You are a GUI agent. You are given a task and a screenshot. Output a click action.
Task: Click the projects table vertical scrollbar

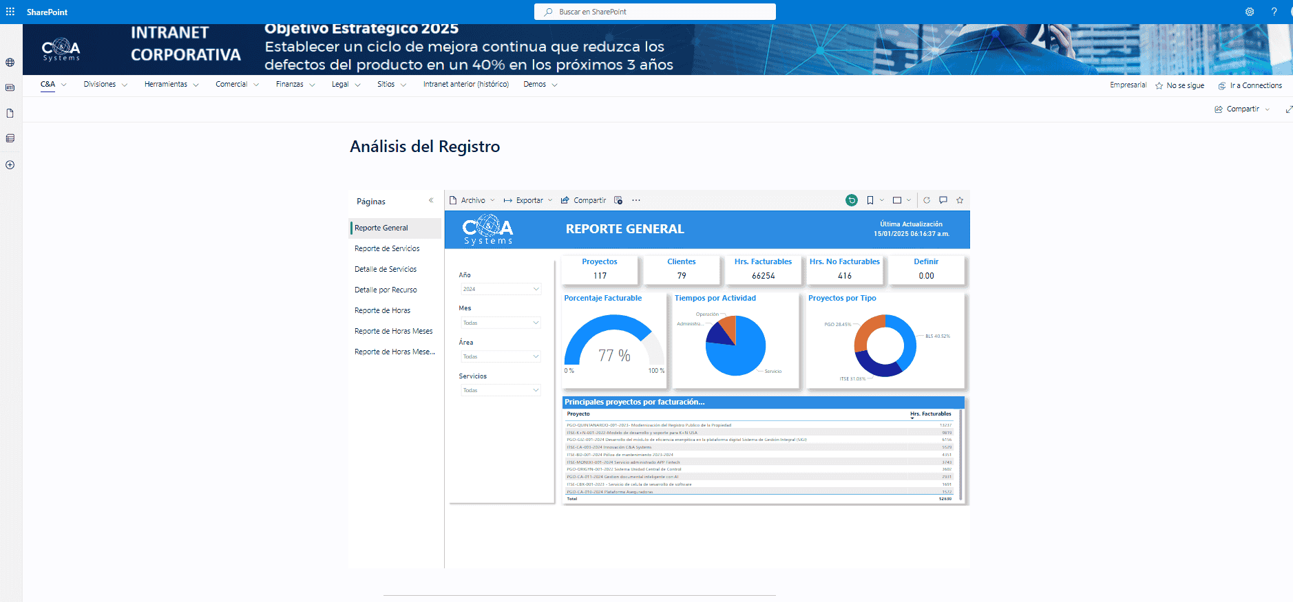tap(960, 454)
